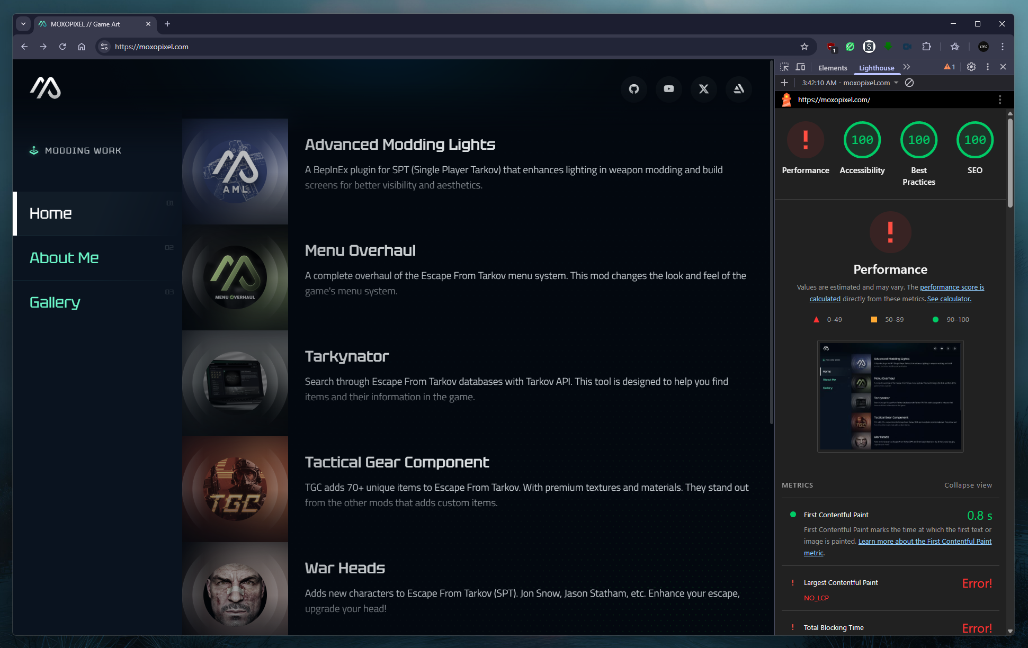Screen dimensions: 1028x648
Task: Click the War Heads face thumbnail
Action: 235,589
